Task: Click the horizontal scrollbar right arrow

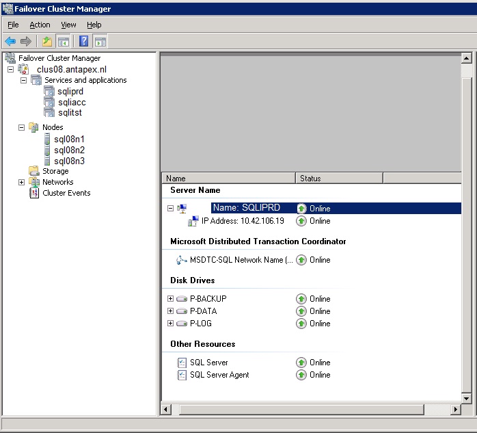Action: click(455, 409)
